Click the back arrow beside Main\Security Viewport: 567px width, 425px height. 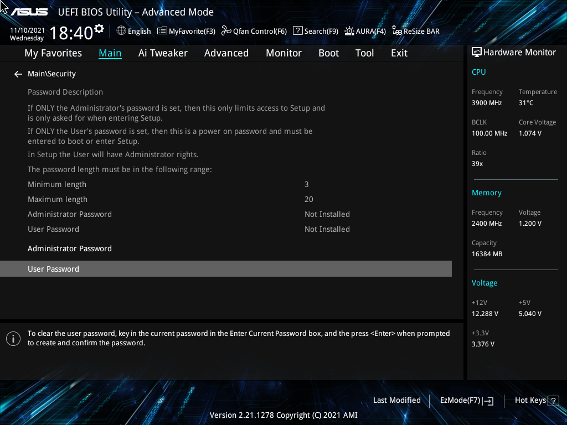[x=18, y=74]
